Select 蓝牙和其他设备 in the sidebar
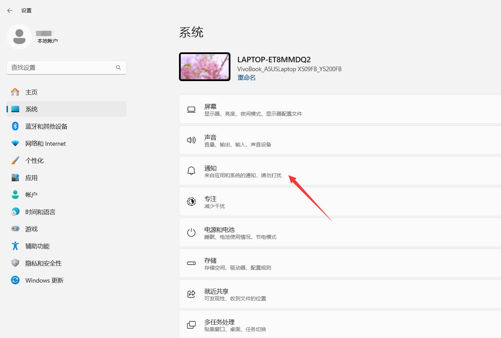The width and height of the screenshot is (501, 338). click(67, 126)
